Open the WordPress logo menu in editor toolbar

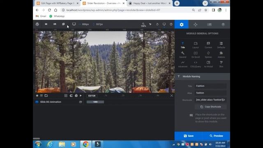[37, 24]
